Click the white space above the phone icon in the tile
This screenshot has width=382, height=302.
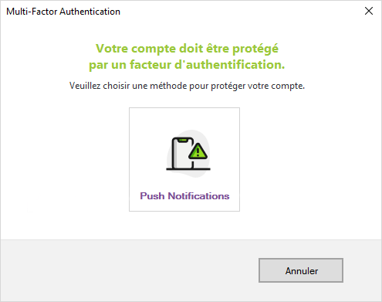point(184,118)
